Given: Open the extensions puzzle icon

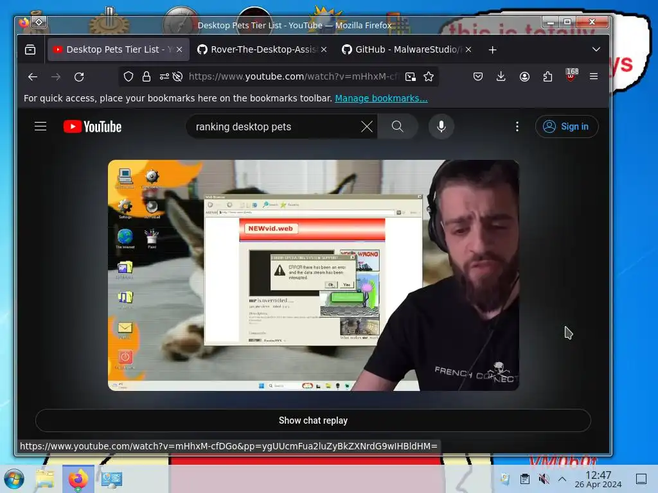Looking at the screenshot, I should tap(547, 76).
